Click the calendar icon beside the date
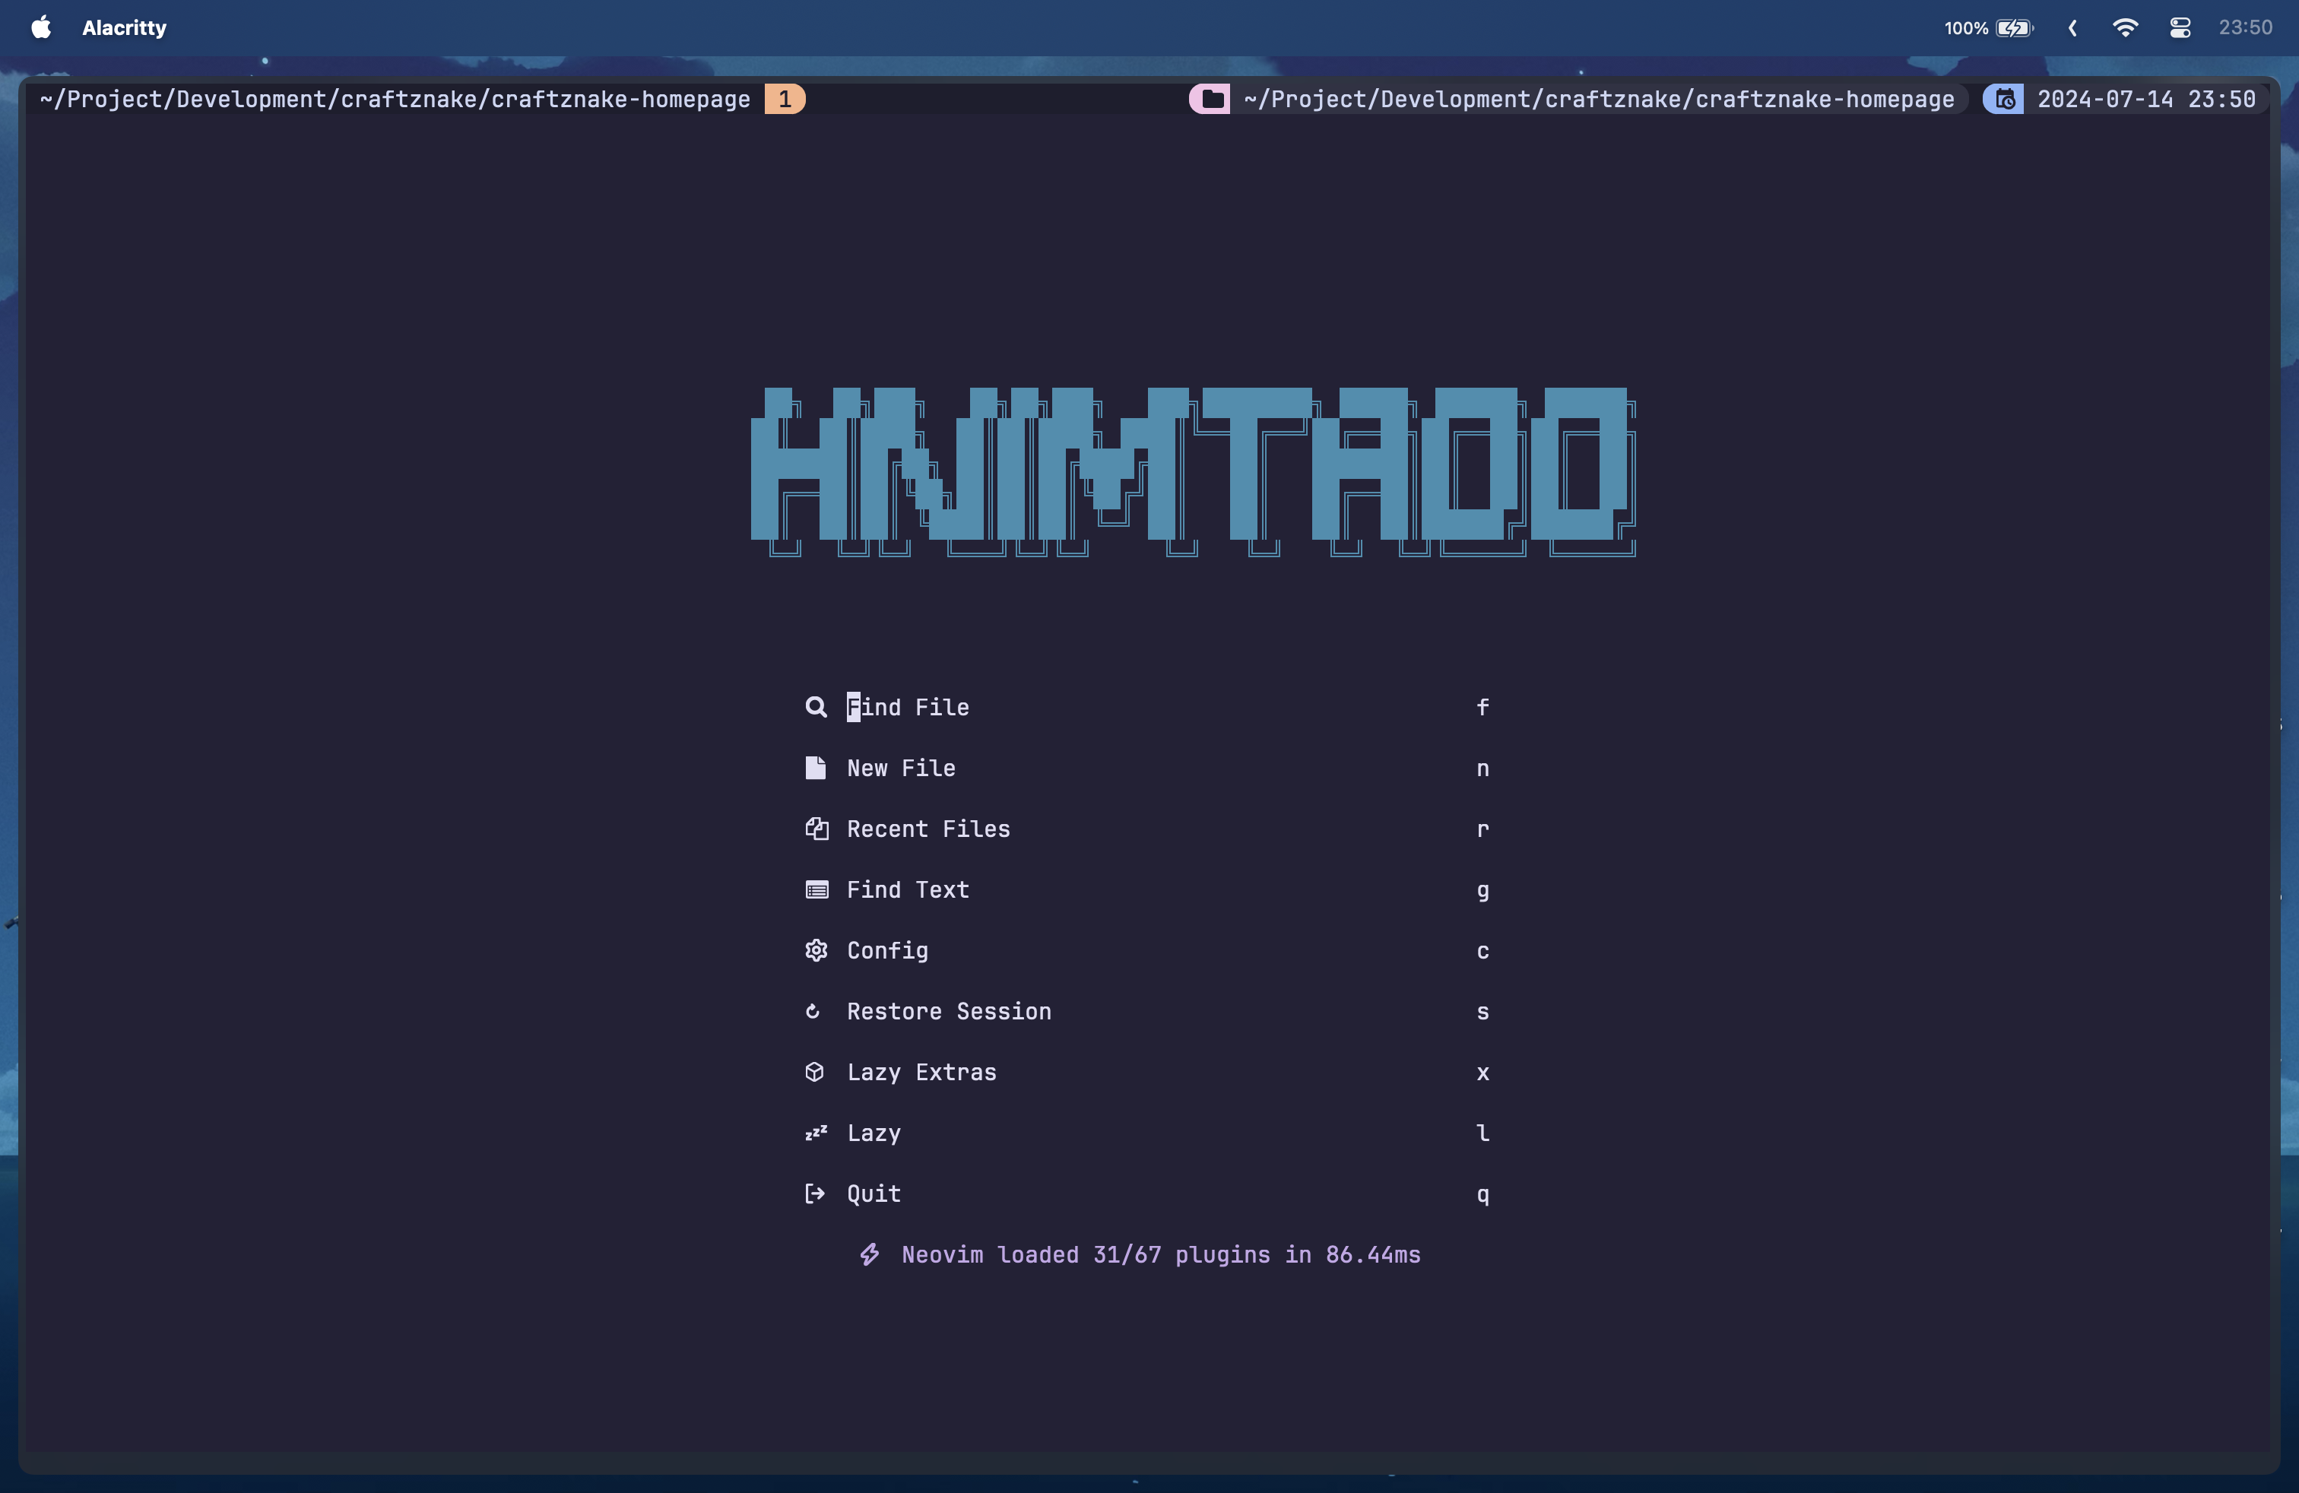 pyautogui.click(x=2003, y=99)
